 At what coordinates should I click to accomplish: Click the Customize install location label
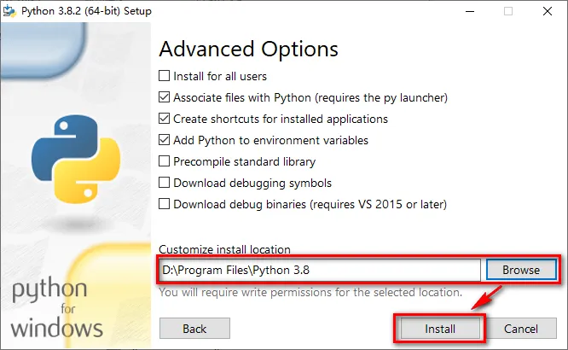coord(224,249)
